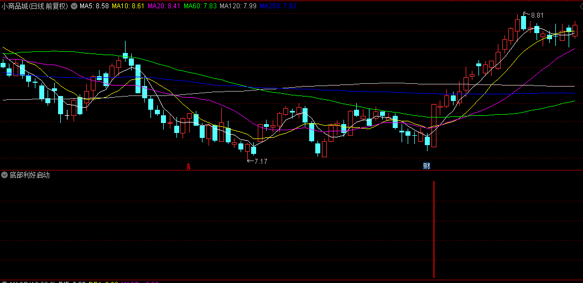Image resolution: width=583 pixels, height=283 pixels.
Task: Click the 小商品城(日线.前复权) chart title
Action: [x=35, y=6]
